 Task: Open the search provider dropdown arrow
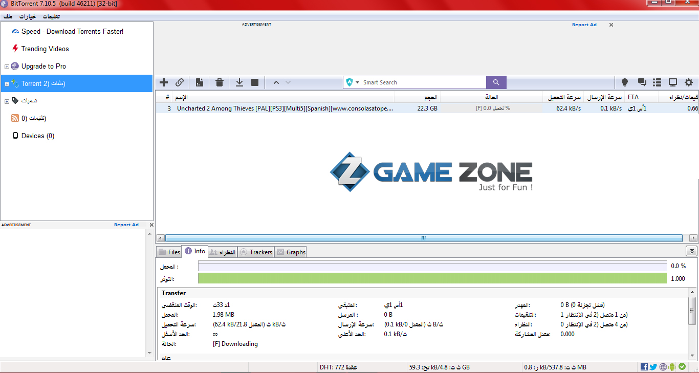[358, 82]
